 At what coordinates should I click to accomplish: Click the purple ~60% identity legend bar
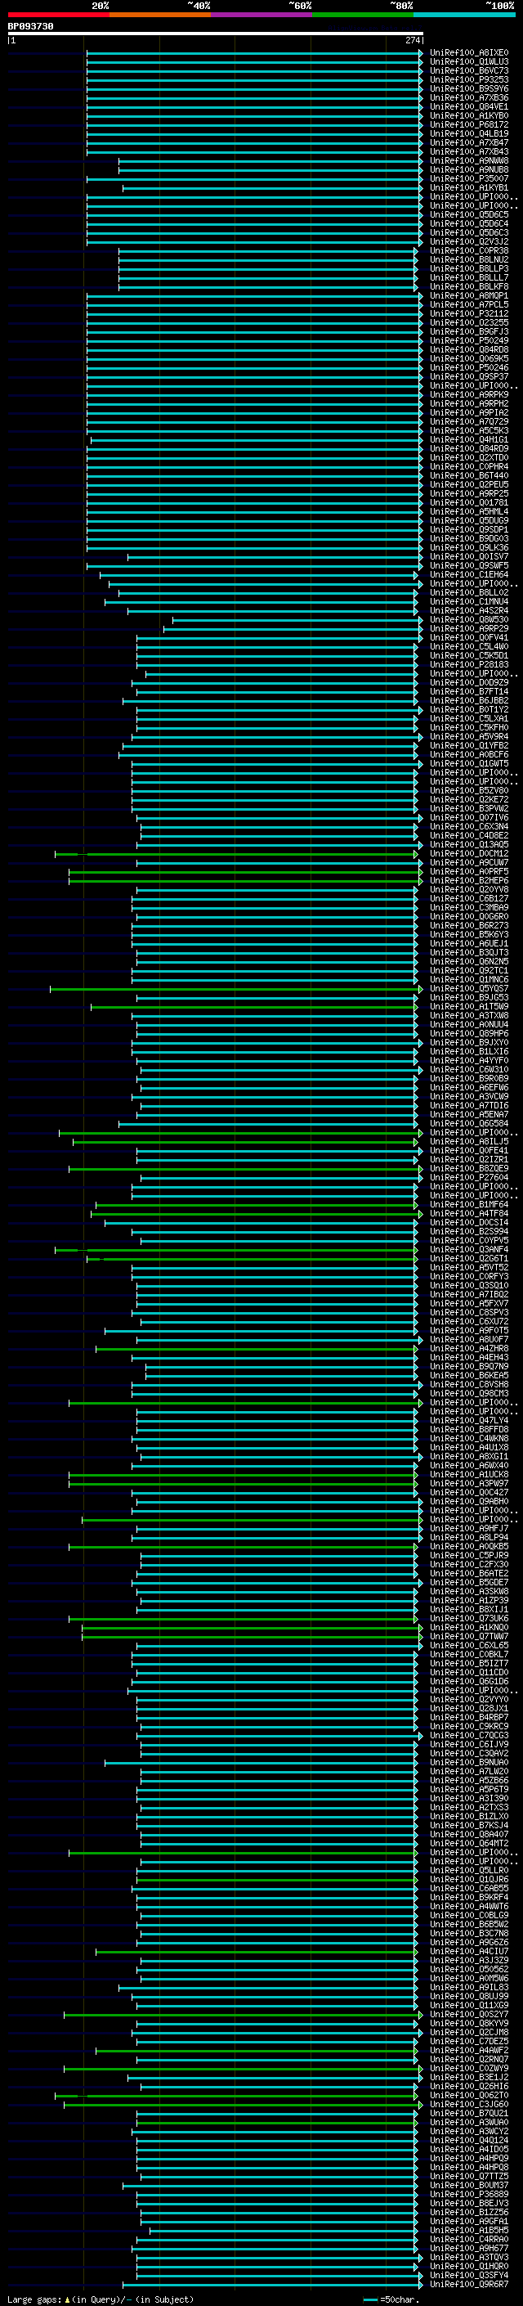[x=261, y=15]
